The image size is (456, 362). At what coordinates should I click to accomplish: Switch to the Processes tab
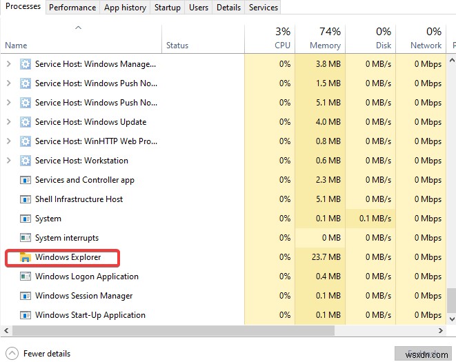click(x=23, y=7)
